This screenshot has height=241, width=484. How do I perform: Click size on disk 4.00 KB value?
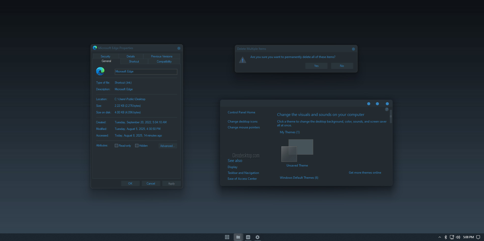[128, 112]
